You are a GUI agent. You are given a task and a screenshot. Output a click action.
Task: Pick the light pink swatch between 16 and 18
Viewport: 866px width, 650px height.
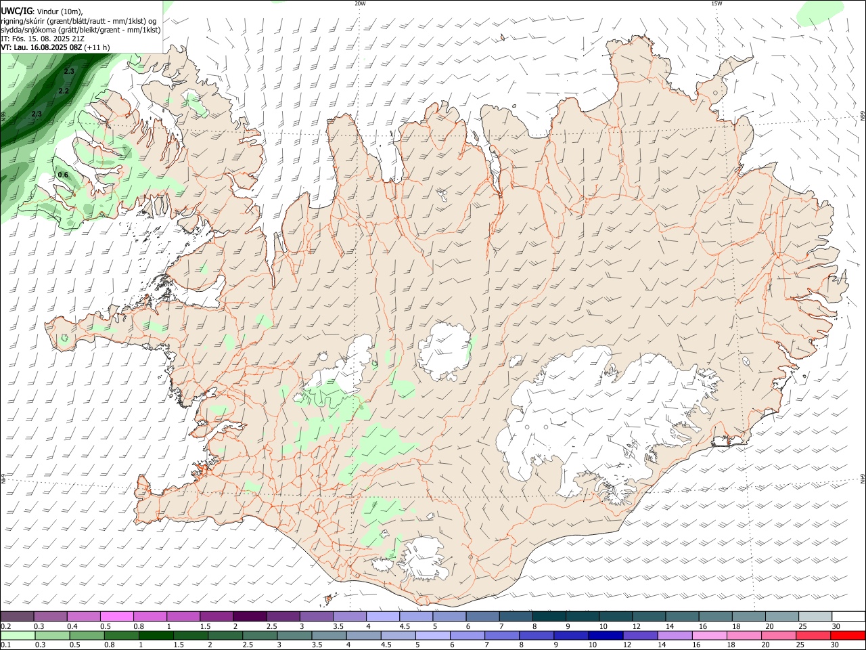click(708, 635)
